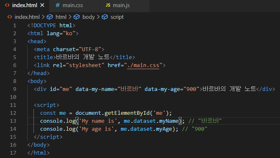Click the CSS hash icon on main.css tab
This screenshot has height=158, width=280.
click(x=57, y=5)
